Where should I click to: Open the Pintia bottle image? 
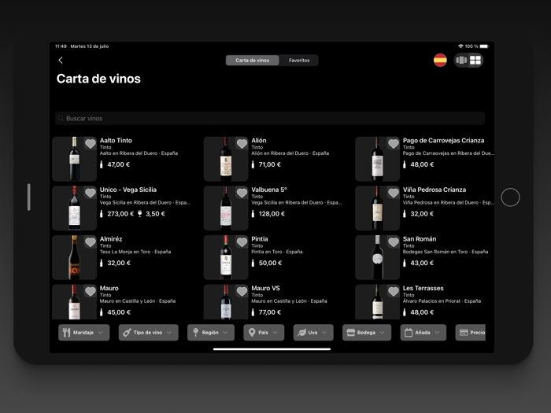click(x=226, y=257)
